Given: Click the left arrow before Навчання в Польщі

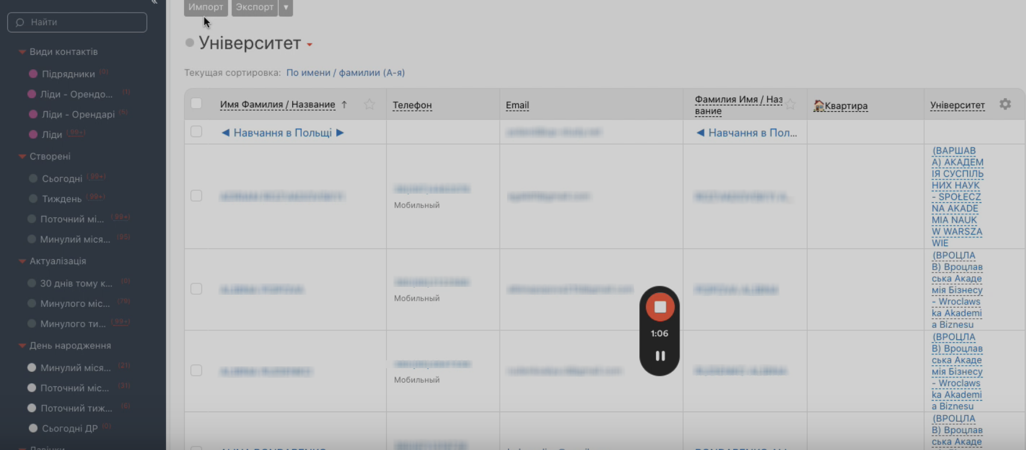Looking at the screenshot, I should click(226, 132).
